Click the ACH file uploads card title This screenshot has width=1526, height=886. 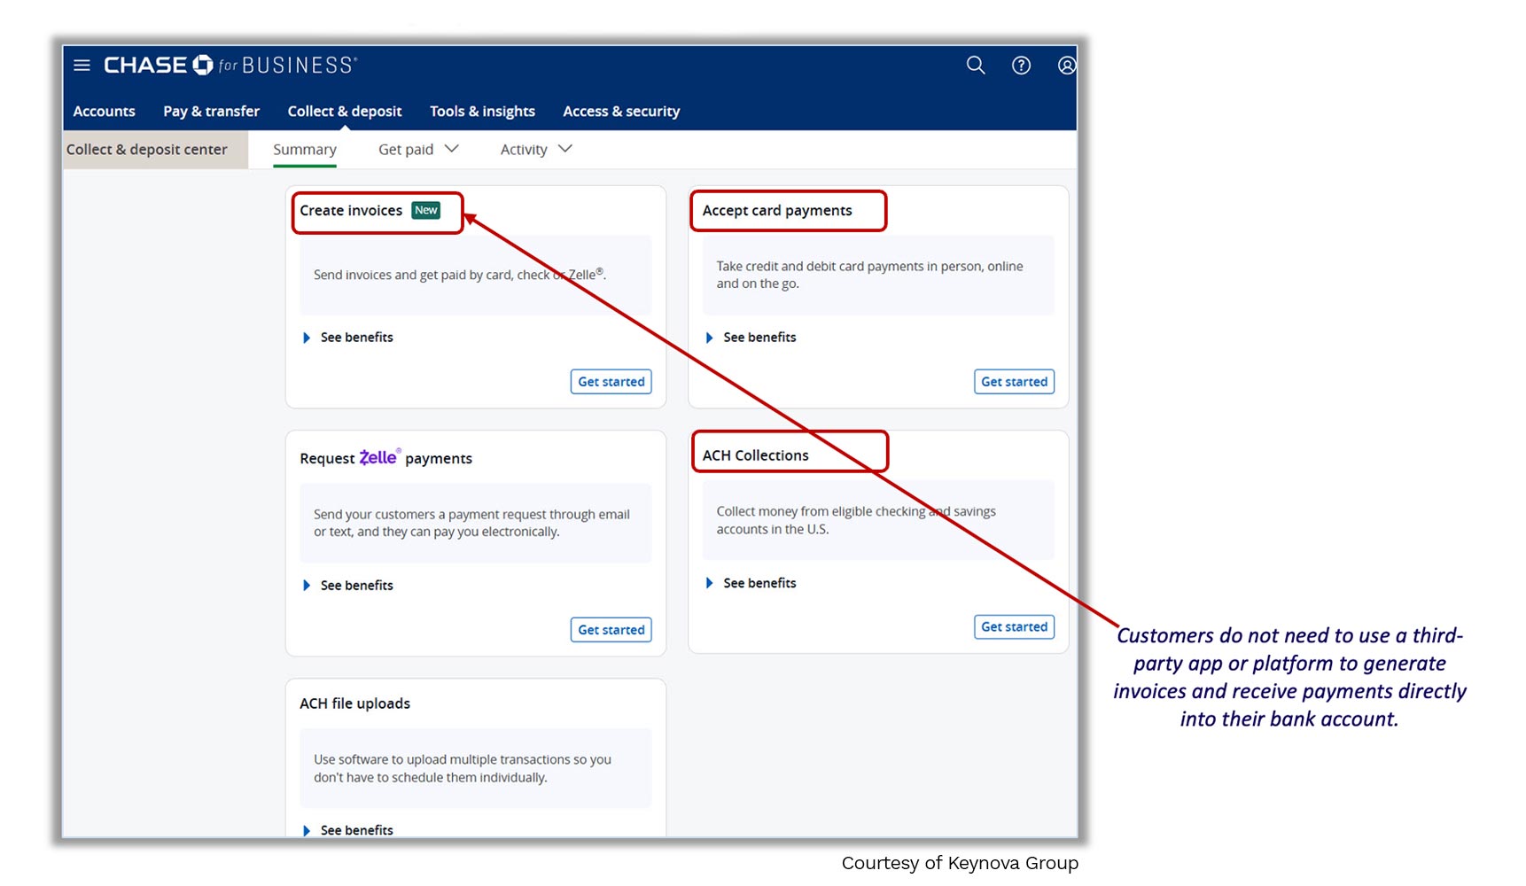354,703
